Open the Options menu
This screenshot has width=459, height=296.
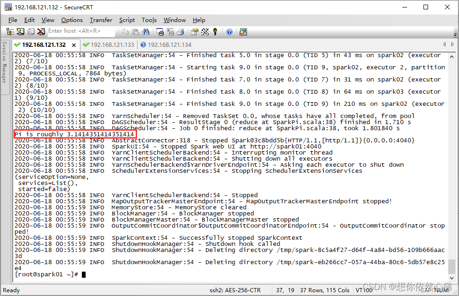[x=72, y=20]
